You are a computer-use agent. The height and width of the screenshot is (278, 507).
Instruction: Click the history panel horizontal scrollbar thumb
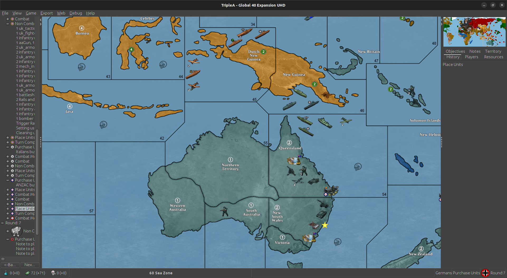[x=3, y=259]
